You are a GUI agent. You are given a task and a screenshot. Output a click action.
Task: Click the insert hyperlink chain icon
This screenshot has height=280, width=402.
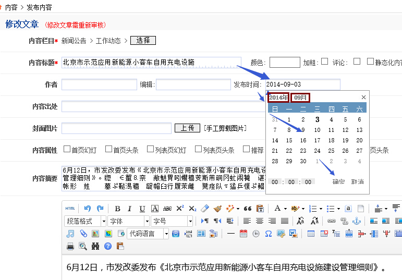(332, 221)
